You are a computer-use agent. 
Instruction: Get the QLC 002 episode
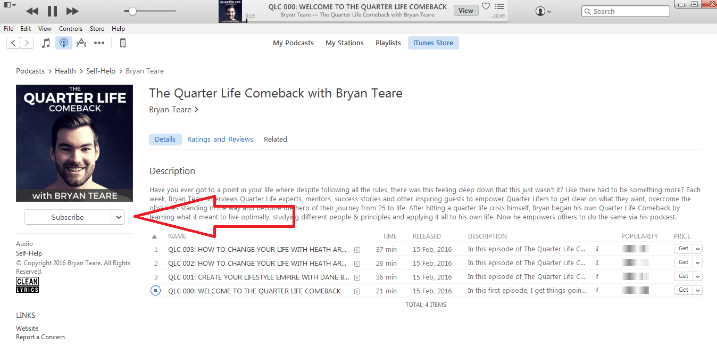point(683,262)
